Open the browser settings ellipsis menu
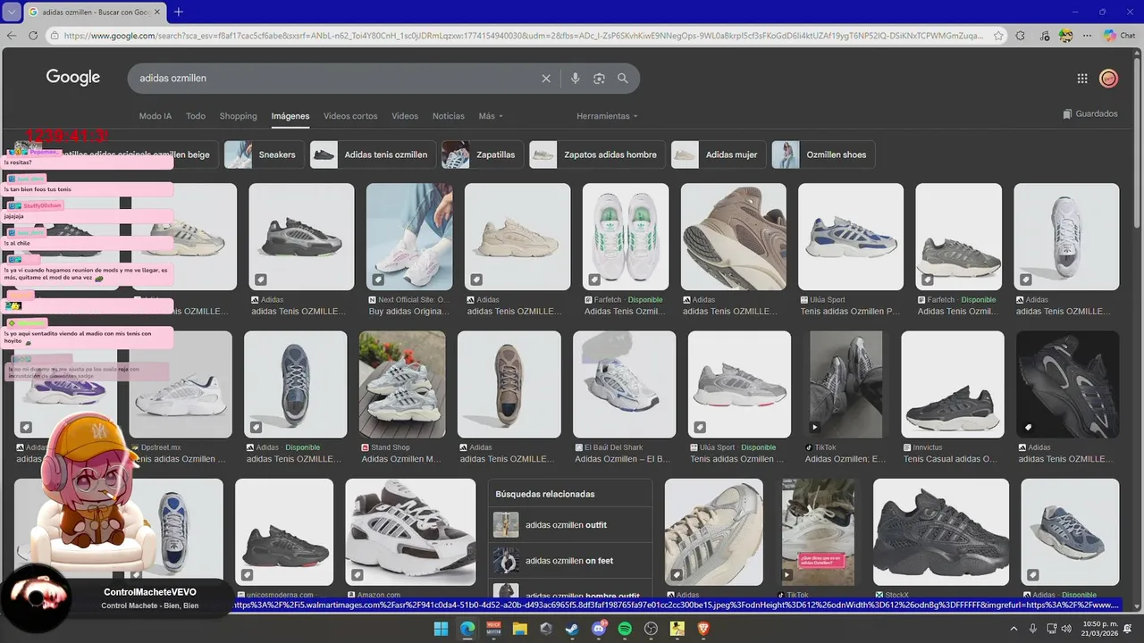 click(x=1087, y=36)
